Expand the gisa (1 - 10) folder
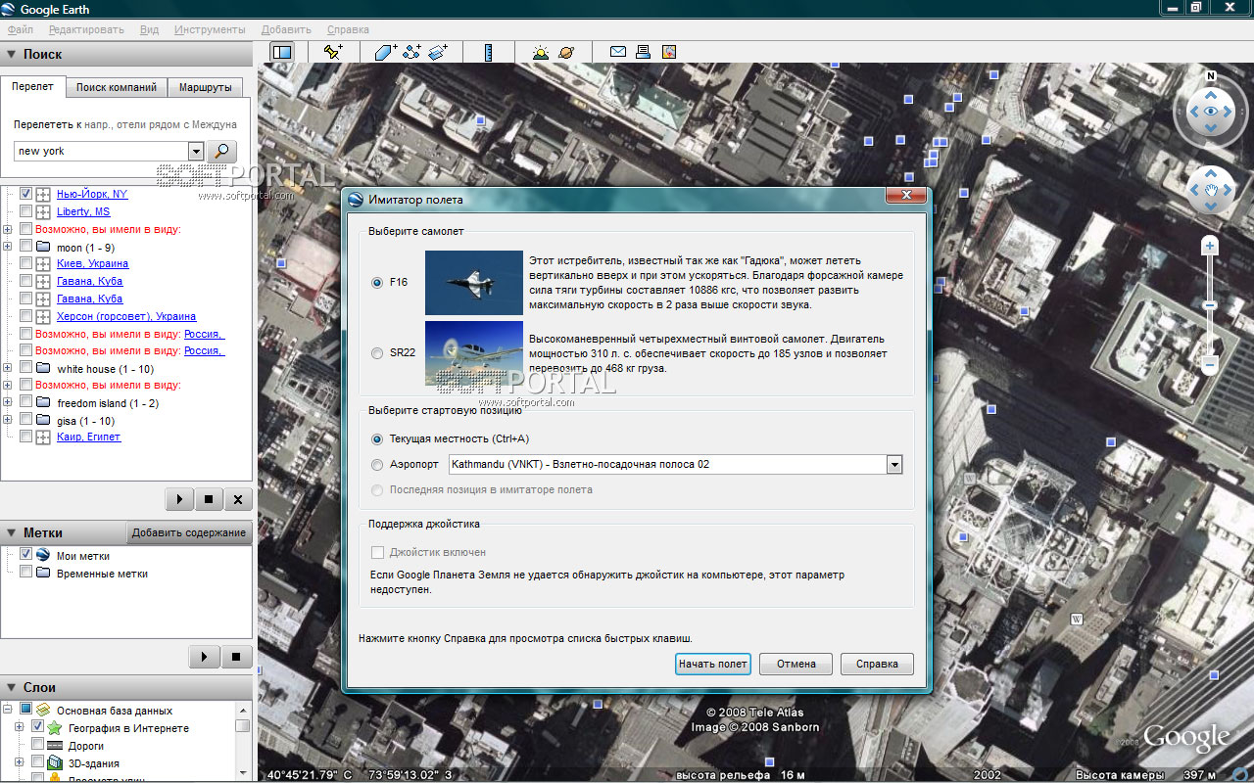This screenshot has width=1254, height=783. click(x=8, y=420)
